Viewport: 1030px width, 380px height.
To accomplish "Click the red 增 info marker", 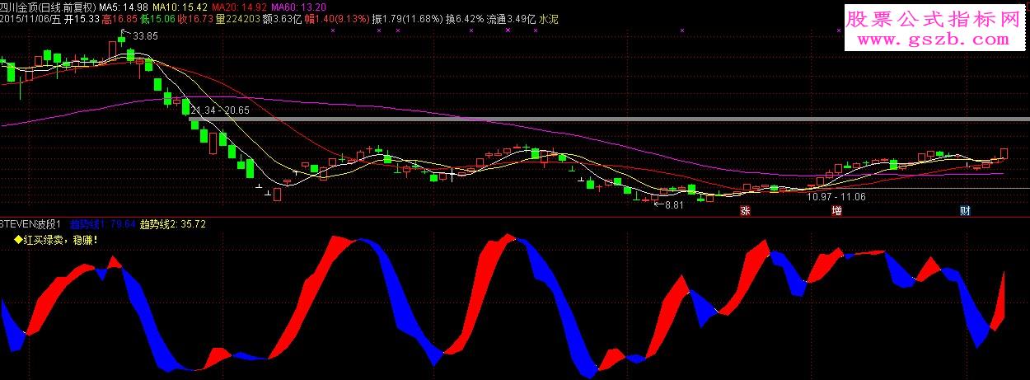I will 836,211.
